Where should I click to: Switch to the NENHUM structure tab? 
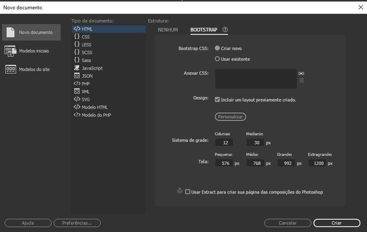(x=167, y=30)
